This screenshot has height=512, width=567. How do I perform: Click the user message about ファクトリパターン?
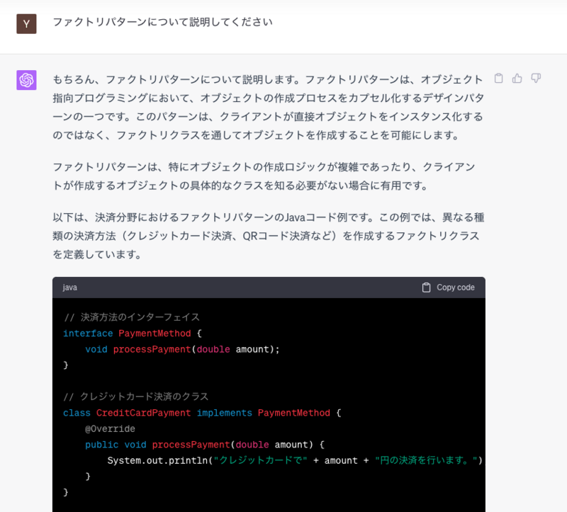point(163,22)
